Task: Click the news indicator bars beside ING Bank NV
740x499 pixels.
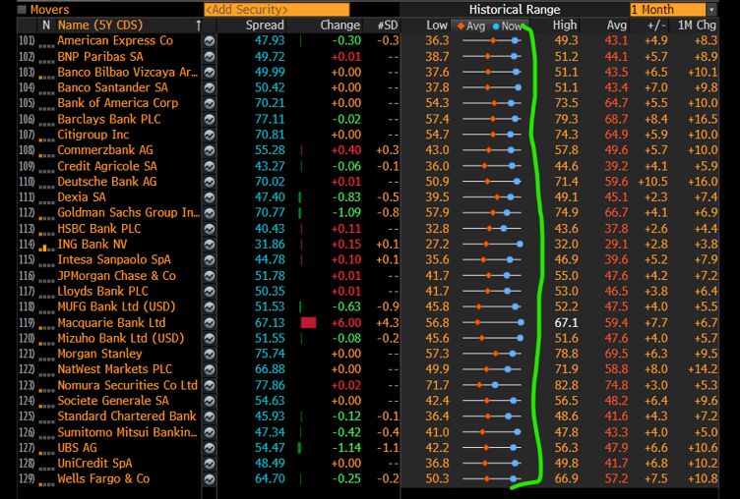Action: coord(46,247)
